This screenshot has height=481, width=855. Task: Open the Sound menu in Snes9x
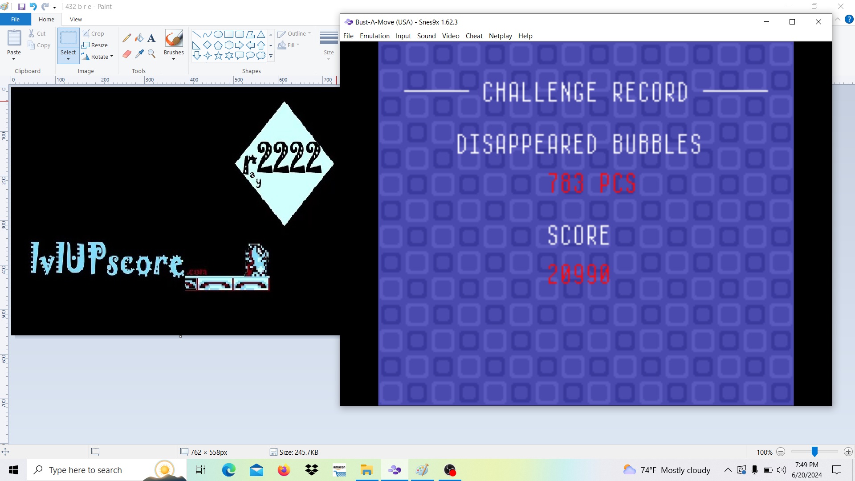(x=426, y=36)
